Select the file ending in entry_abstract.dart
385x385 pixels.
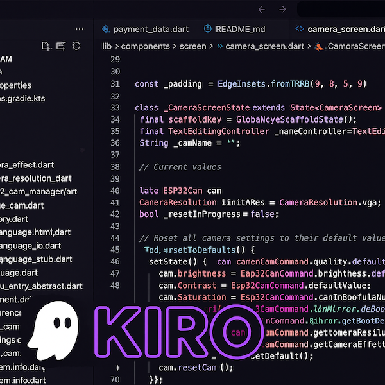tap(41, 286)
